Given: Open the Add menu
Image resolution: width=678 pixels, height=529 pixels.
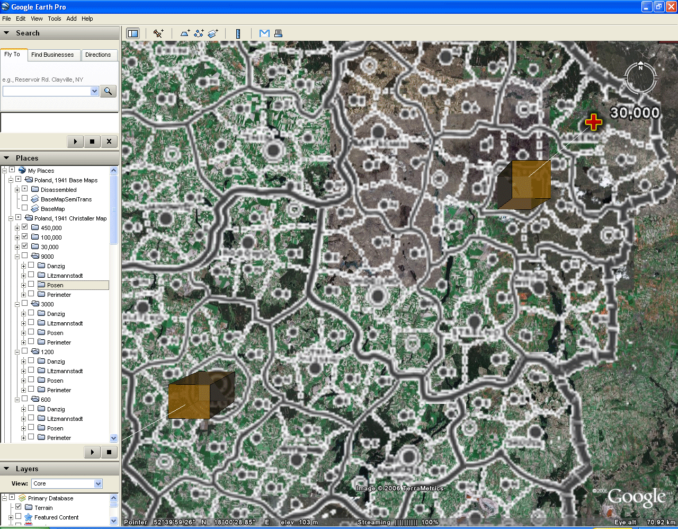Looking at the screenshot, I should pyautogui.click(x=72, y=19).
